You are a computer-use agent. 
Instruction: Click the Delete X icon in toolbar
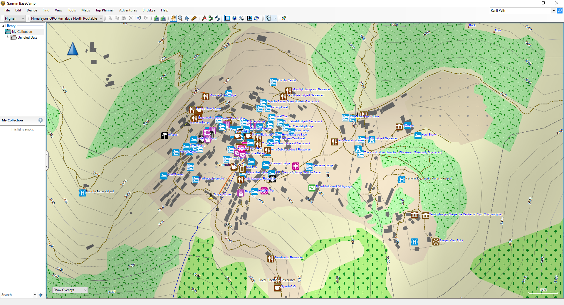tap(131, 18)
